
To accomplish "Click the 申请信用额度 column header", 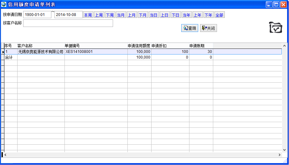I will tap(139, 46).
